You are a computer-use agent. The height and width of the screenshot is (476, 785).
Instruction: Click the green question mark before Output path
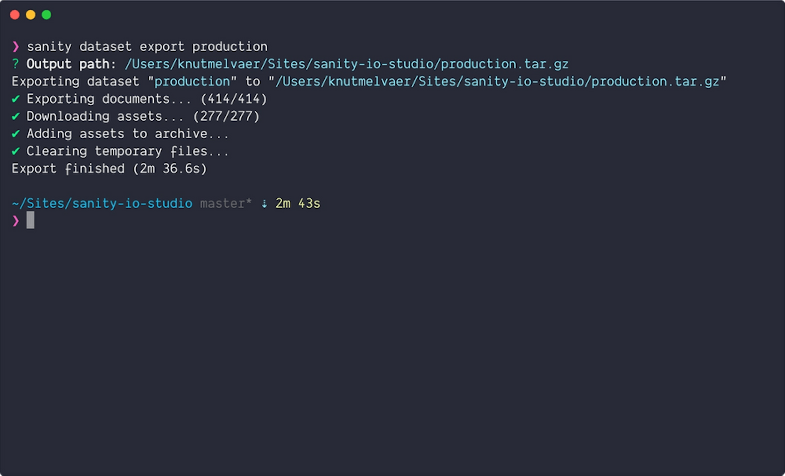click(x=15, y=64)
